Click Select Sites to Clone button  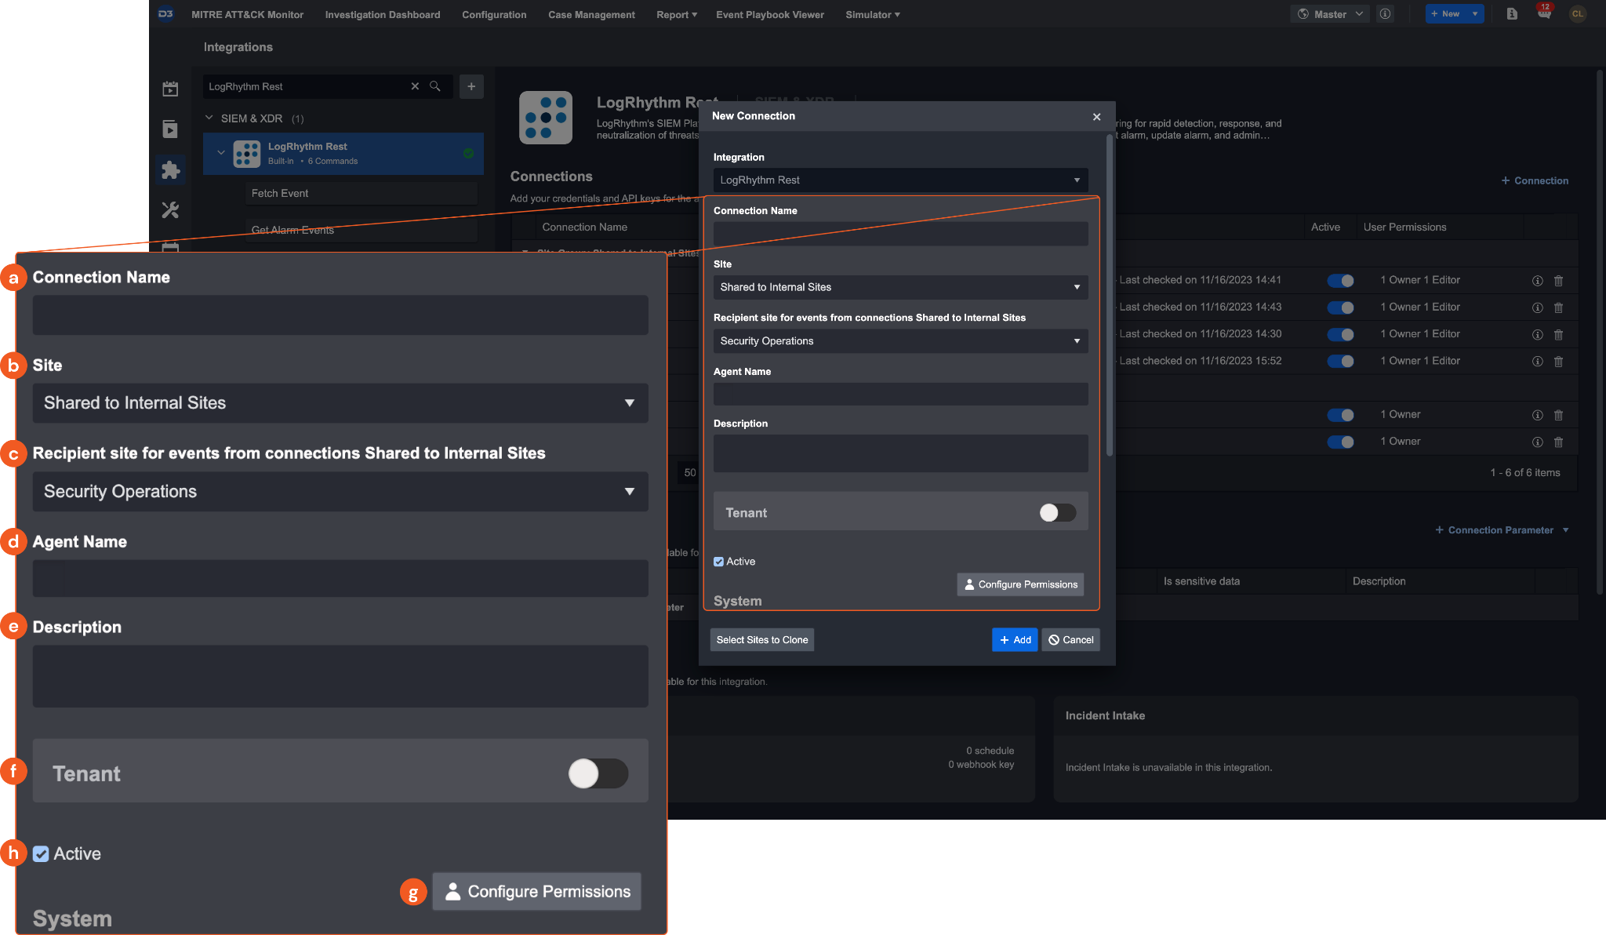tap(761, 640)
